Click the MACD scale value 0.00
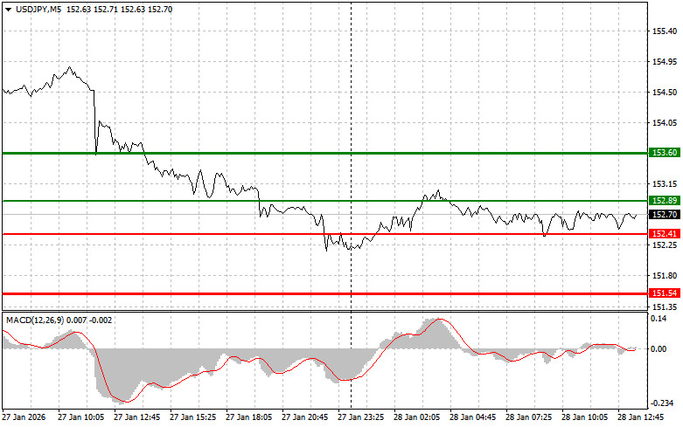Image resolution: width=683 pixels, height=427 pixels. [x=659, y=349]
